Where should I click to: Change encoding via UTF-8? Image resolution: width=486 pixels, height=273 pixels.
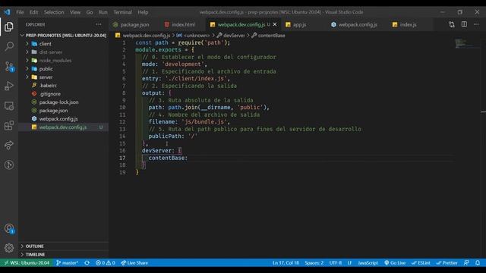coord(336,263)
